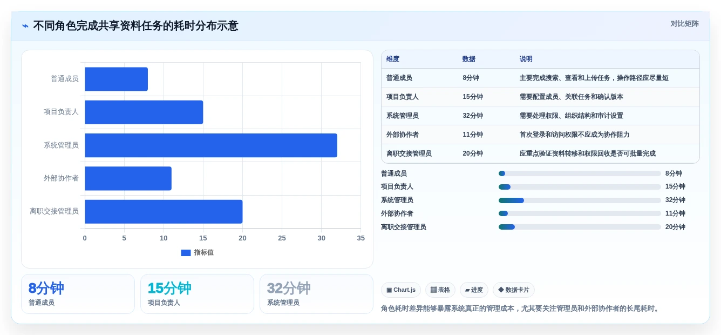Click the x-axis tick label 35
The width and height of the screenshot is (721, 335).
pos(361,238)
